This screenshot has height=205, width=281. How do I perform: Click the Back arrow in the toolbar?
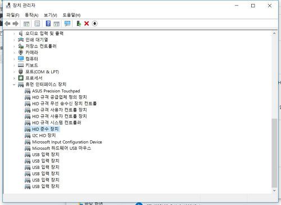click(7, 24)
